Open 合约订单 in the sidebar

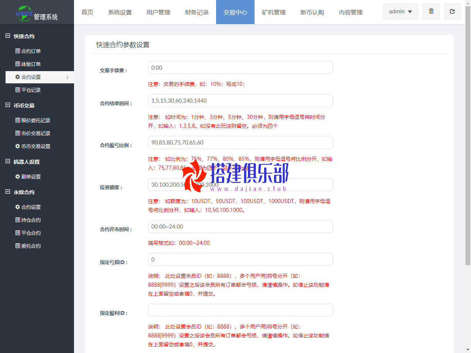(31, 51)
